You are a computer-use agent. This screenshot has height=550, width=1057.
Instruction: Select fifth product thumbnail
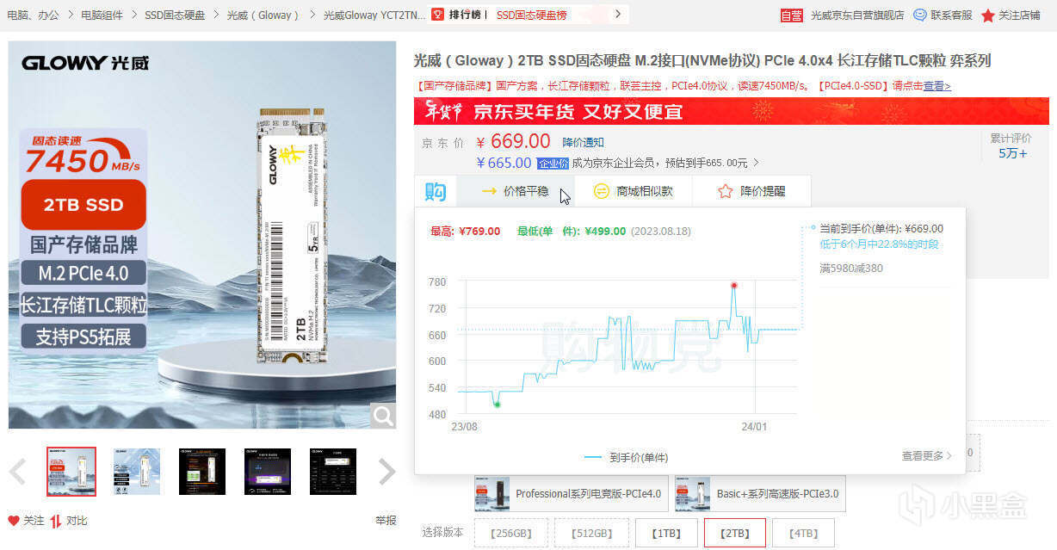click(333, 472)
